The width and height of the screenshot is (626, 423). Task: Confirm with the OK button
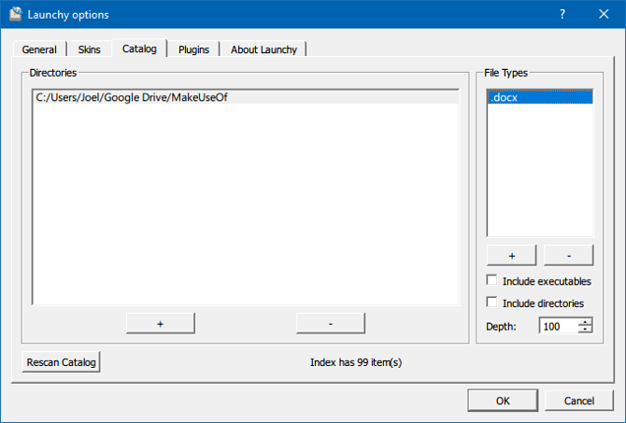pos(503,401)
